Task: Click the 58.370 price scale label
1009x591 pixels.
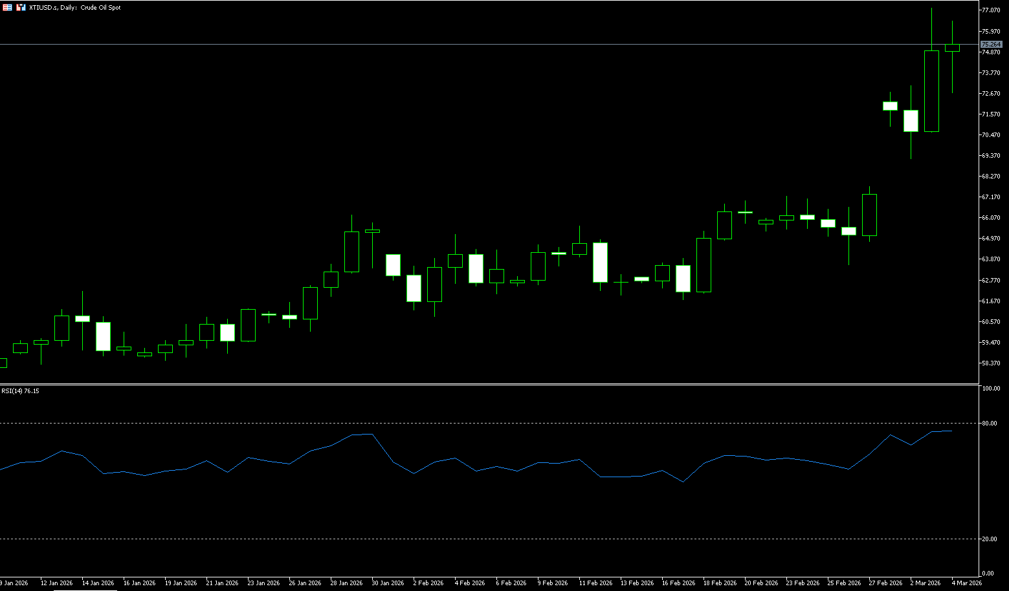Action: click(x=991, y=363)
